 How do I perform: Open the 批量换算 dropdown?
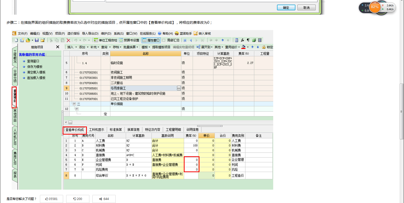pos(131,47)
